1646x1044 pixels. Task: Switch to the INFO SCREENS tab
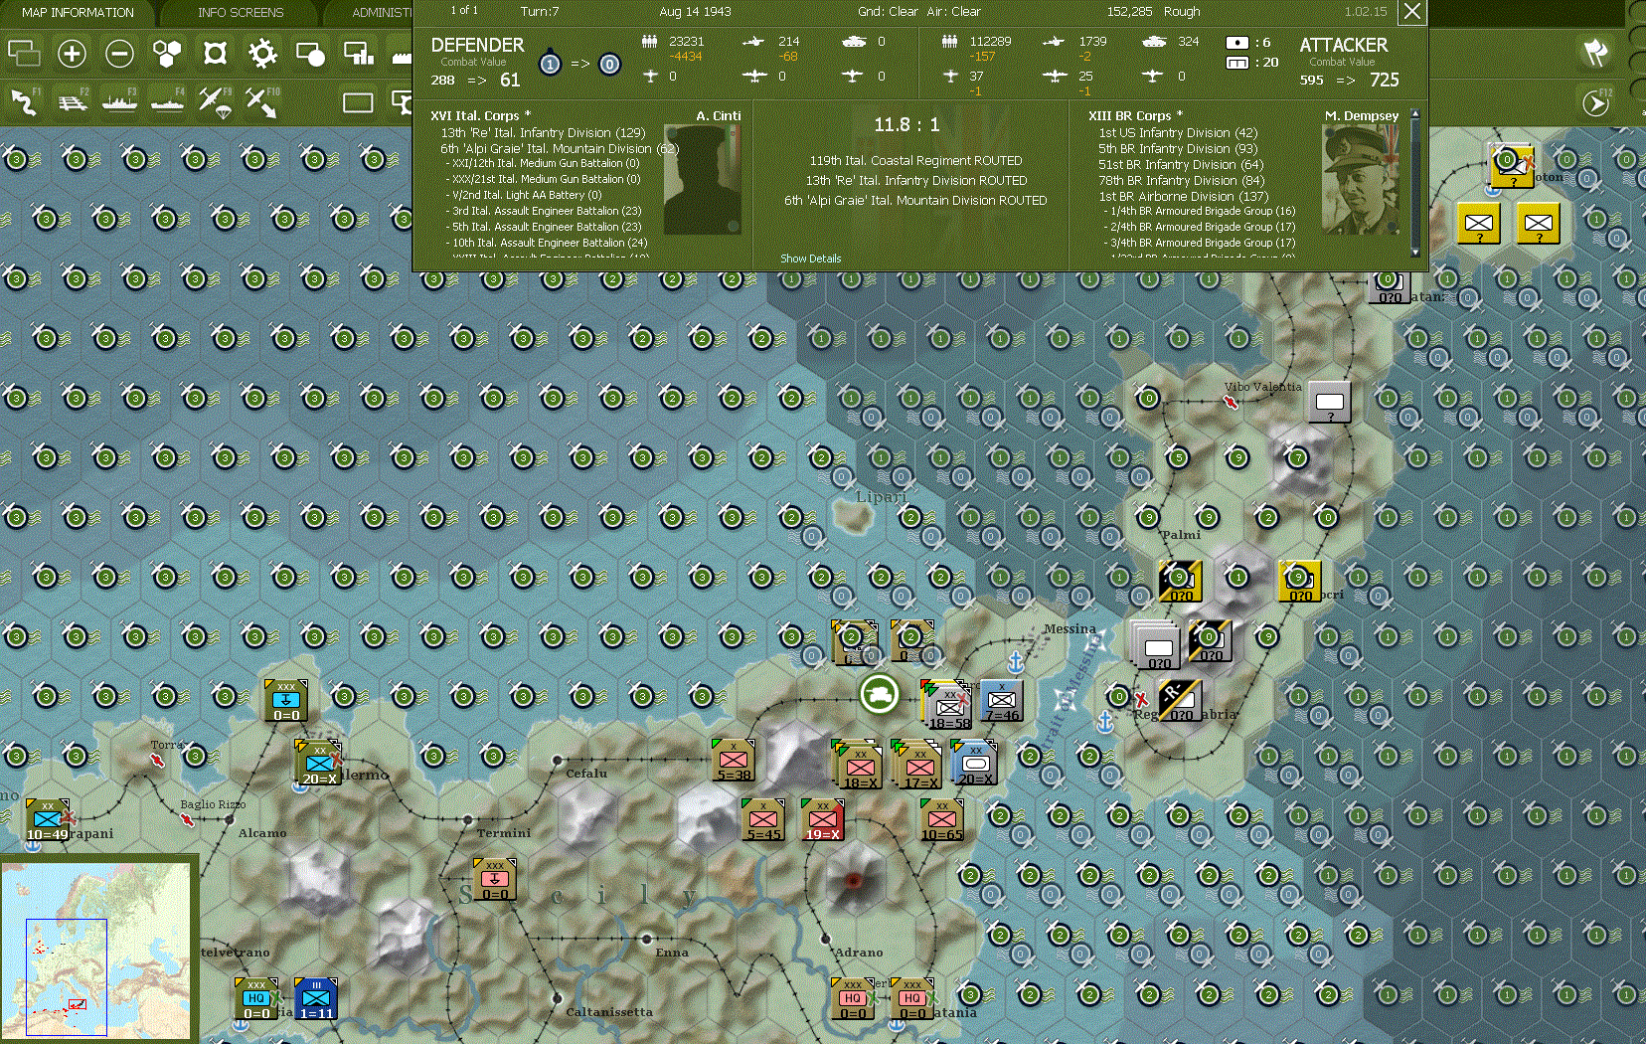tap(240, 12)
